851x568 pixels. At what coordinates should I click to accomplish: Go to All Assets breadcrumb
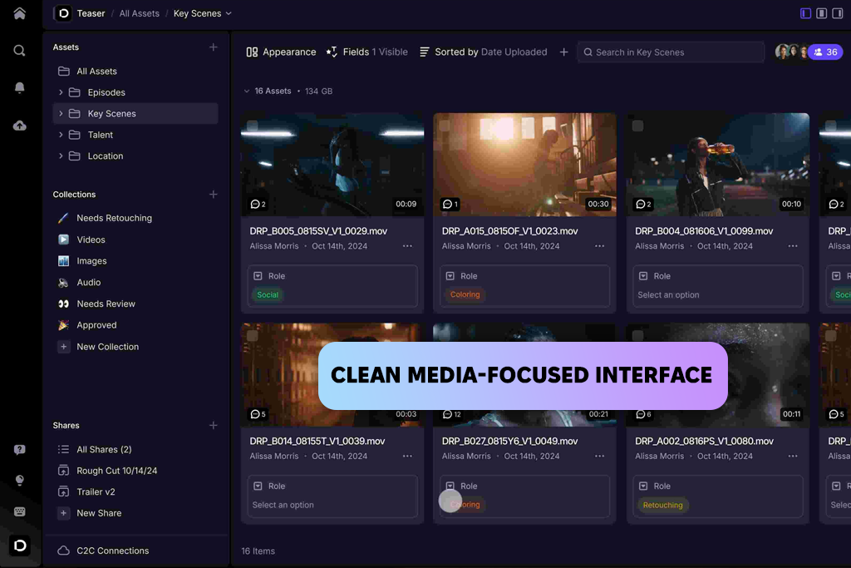(140, 13)
